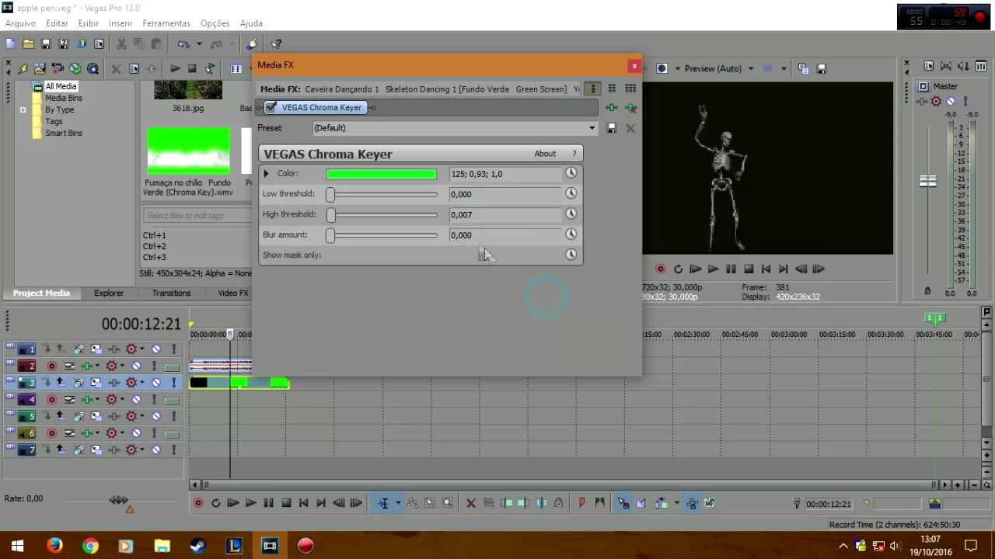The height and width of the screenshot is (559, 995).
Task: Click the High threshold value field 0,007
Action: pos(504,214)
